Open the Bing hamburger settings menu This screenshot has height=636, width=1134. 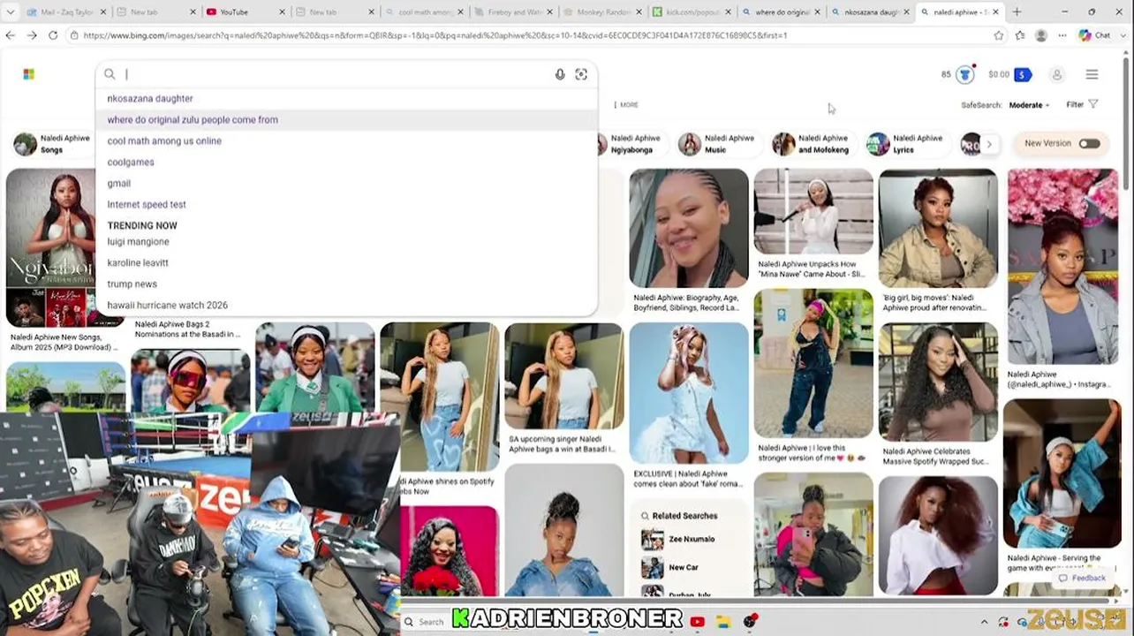[x=1092, y=75]
